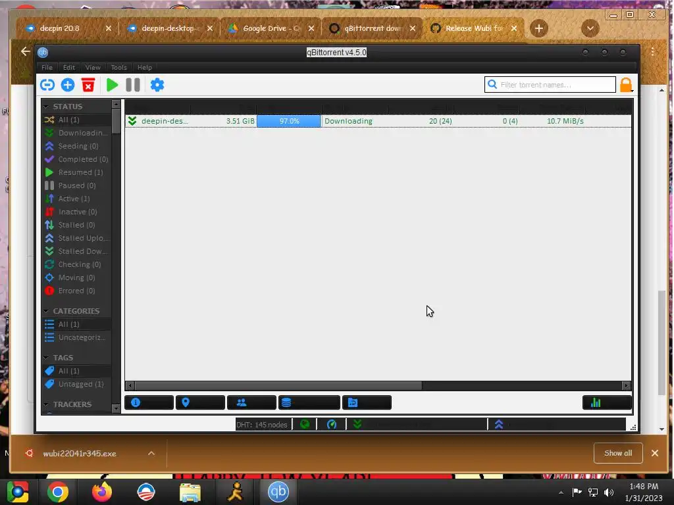This screenshot has height=505, width=674.
Task: Click the red Delete torrent icon
Action: pyautogui.click(x=88, y=85)
